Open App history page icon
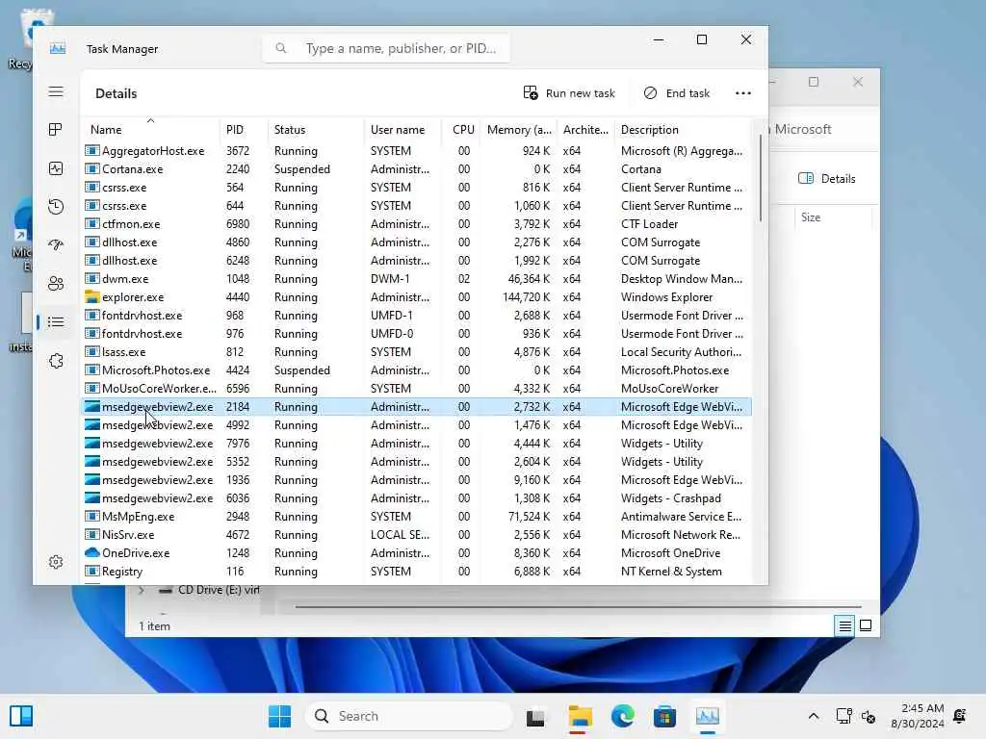The image size is (986, 739). pos(56,207)
